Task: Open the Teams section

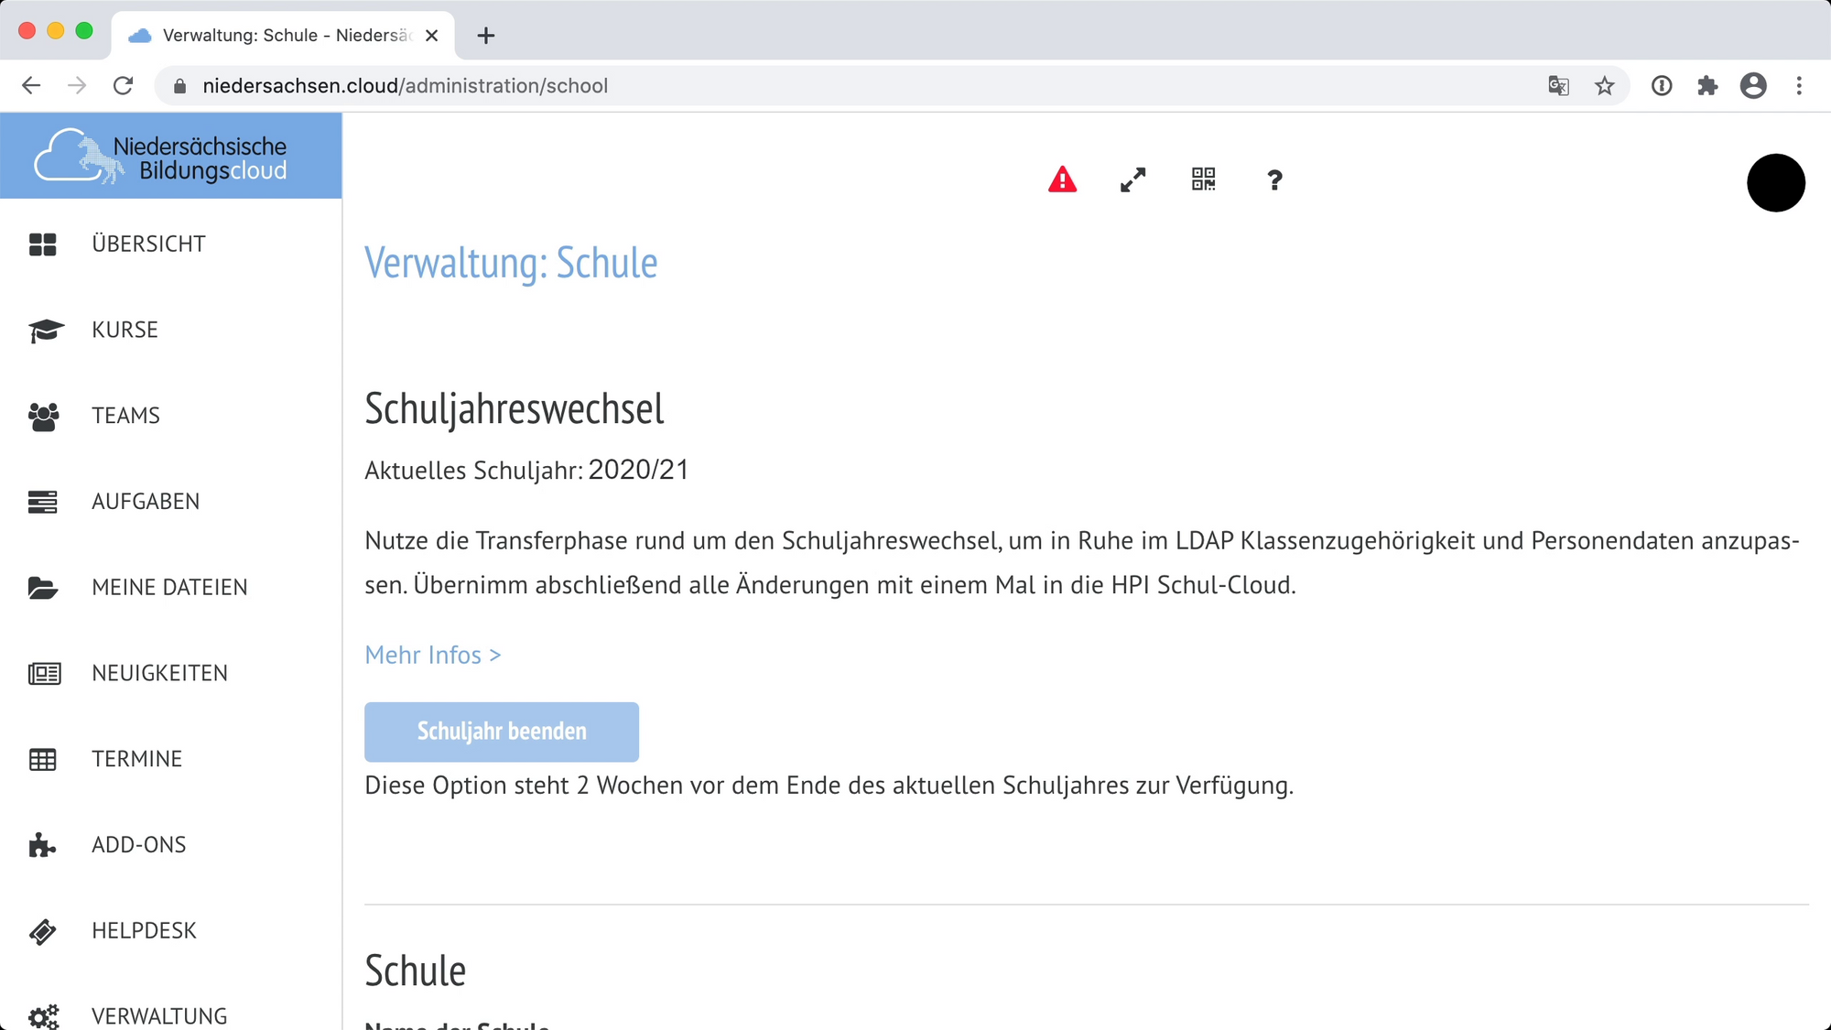Action: point(125,416)
